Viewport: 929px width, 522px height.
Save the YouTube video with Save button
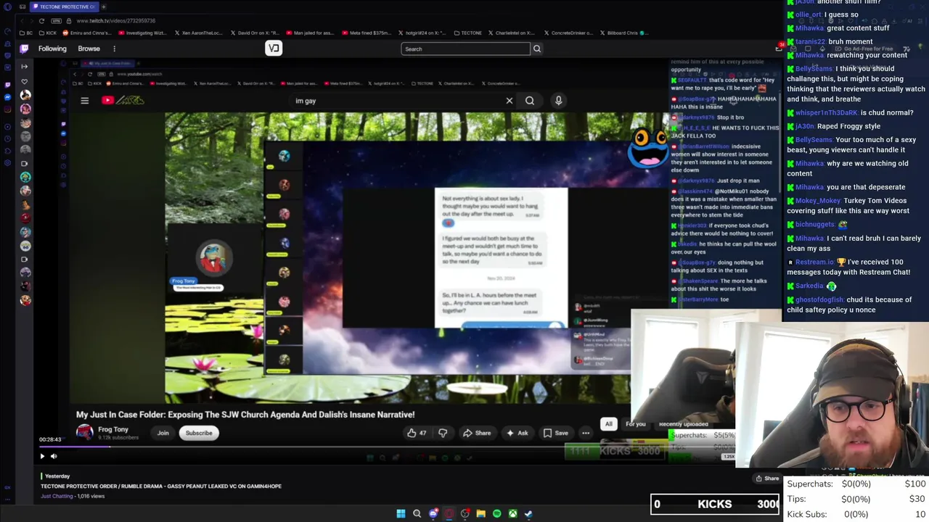point(556,433)
